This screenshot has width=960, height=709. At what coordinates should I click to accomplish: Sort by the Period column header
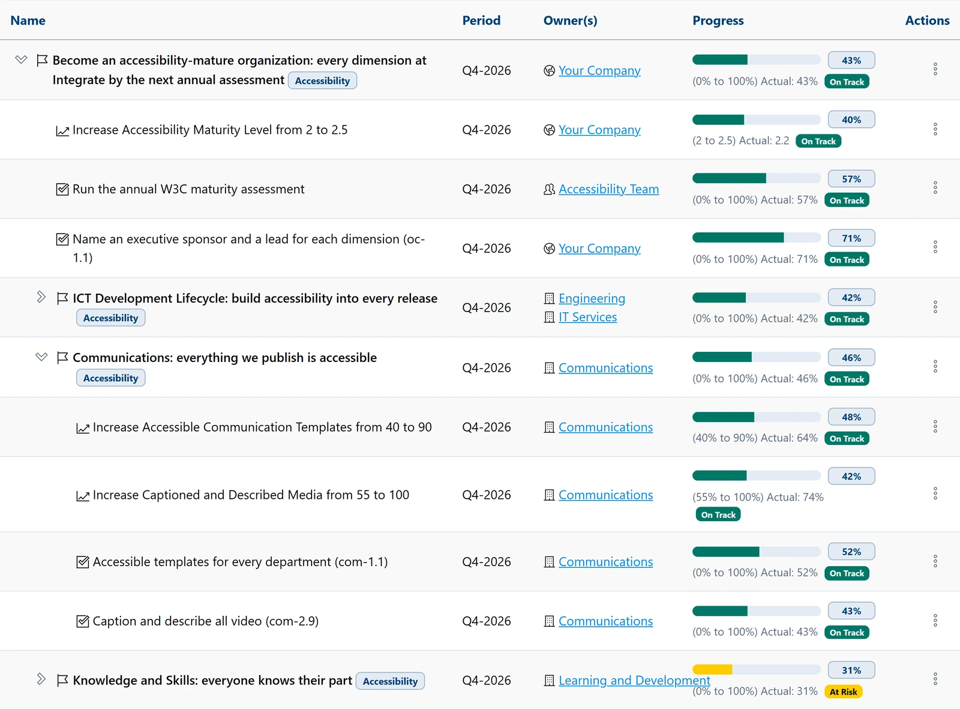(481, 20)
